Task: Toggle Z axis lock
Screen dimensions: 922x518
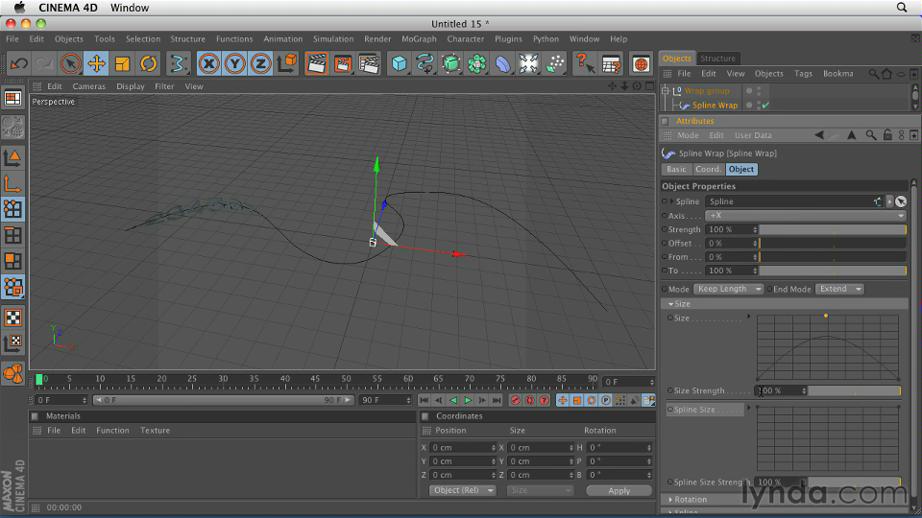Action: click(260, 63)
